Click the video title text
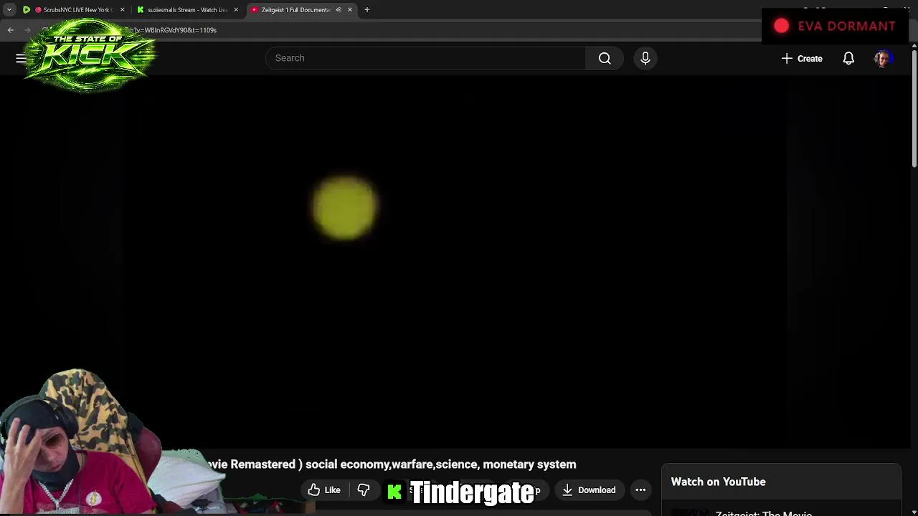This screenshot has width=918, height=516. pyautogui.click(x=392, y=464)
